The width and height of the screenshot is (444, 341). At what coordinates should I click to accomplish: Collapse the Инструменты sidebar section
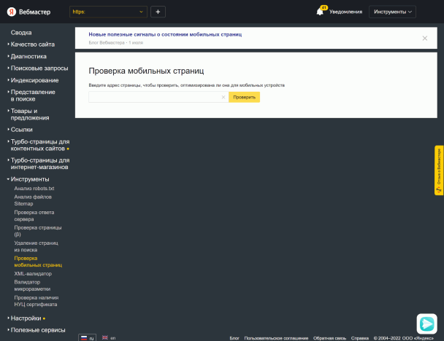click(x=29, y=179)
